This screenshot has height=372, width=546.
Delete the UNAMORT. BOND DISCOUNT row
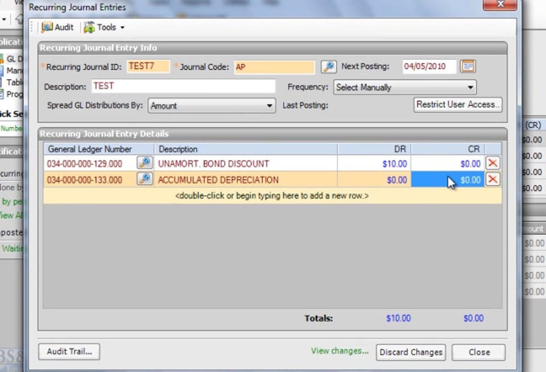point(493,163)
